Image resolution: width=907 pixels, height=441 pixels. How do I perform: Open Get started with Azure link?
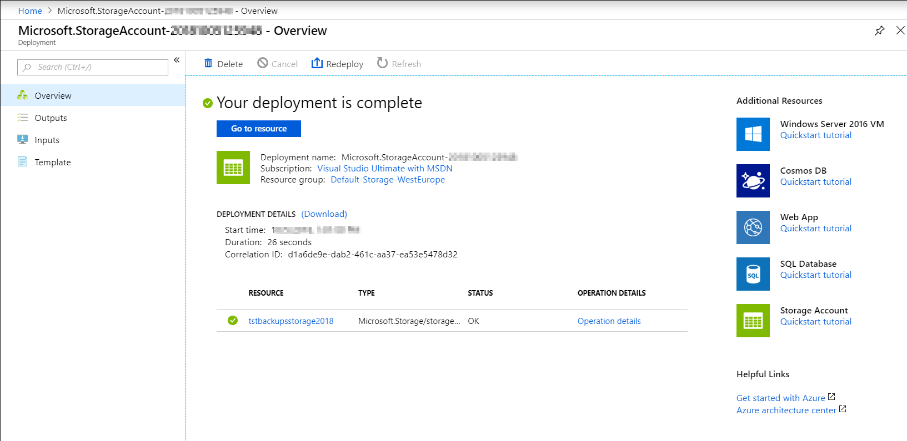(x=781, y=398)
